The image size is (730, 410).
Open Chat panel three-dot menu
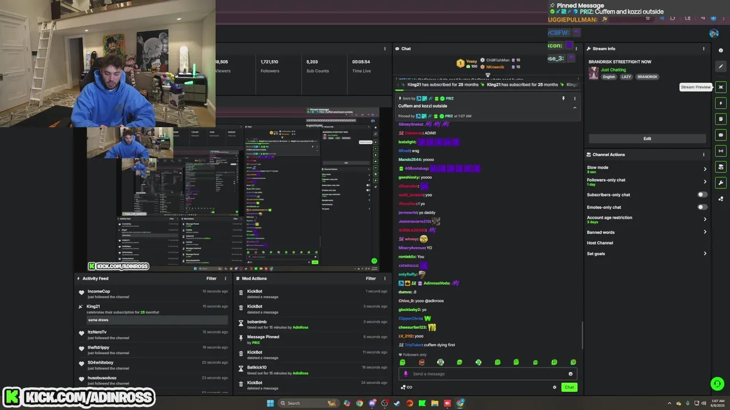pos(576,48)
